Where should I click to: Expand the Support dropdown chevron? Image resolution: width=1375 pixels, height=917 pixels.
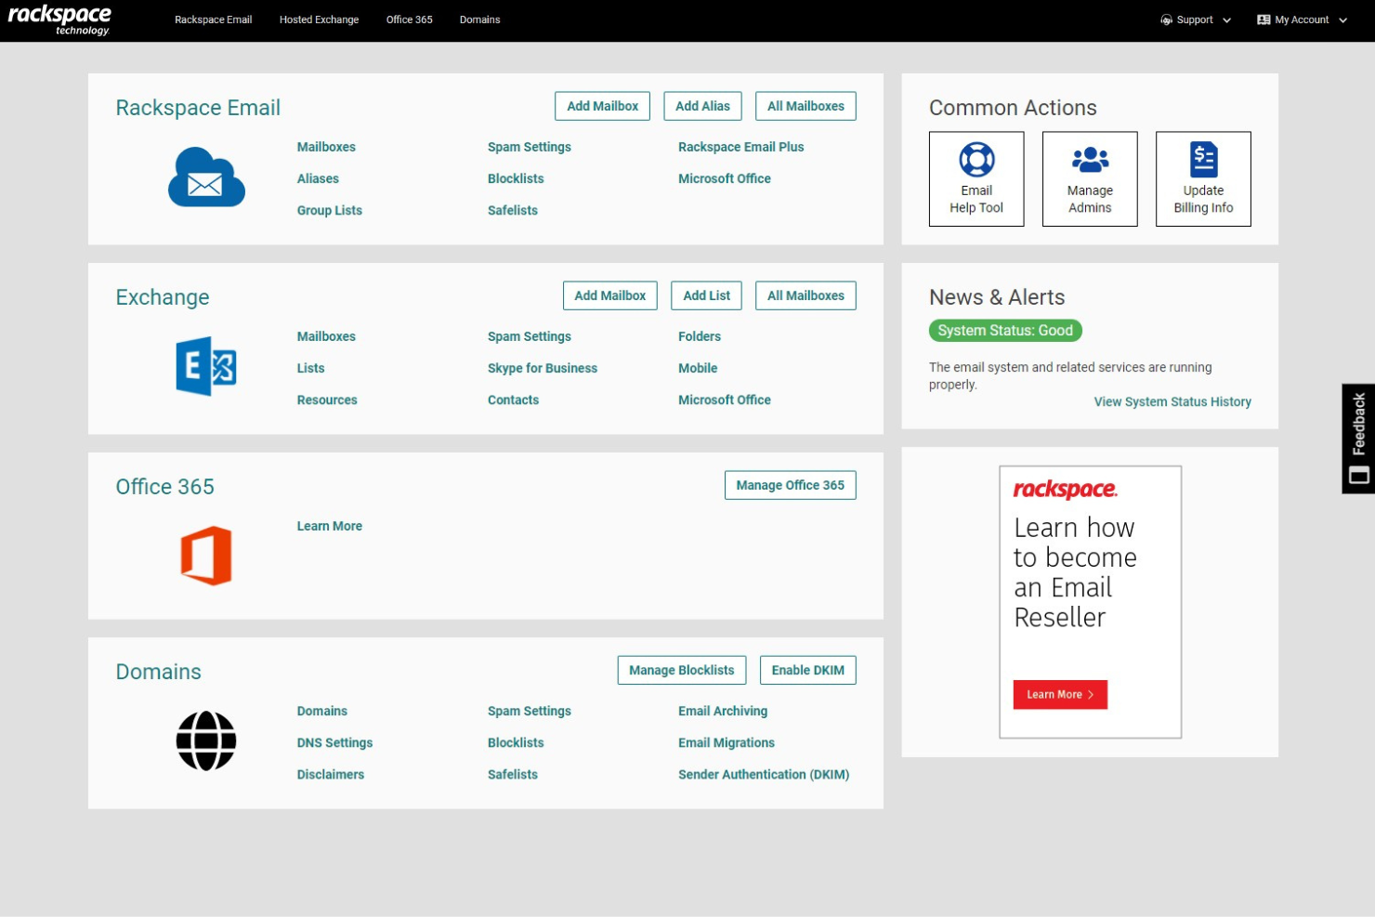tap(1226, 20)
